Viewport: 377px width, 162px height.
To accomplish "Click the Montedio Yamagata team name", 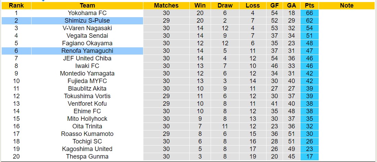I will click(87, 73).
